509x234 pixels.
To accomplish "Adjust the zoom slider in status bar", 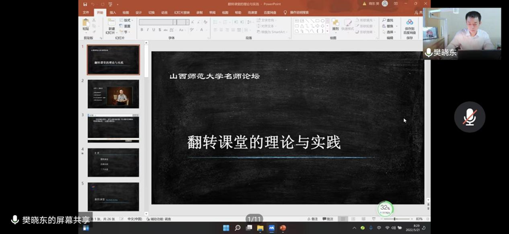I will pyautogui.click(x=395, y=219).
